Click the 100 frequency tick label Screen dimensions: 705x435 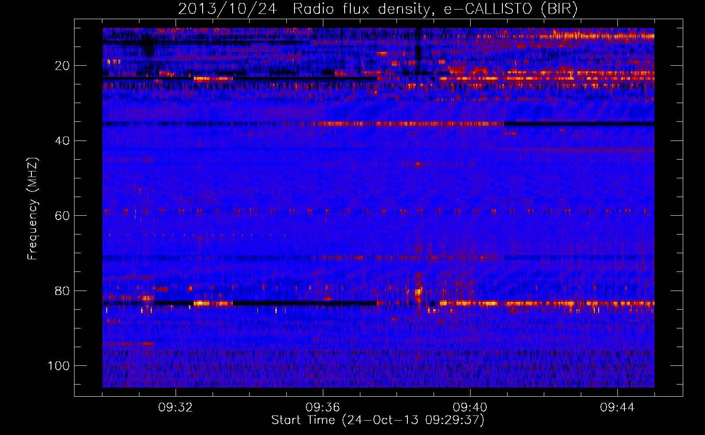click(59, 366)
